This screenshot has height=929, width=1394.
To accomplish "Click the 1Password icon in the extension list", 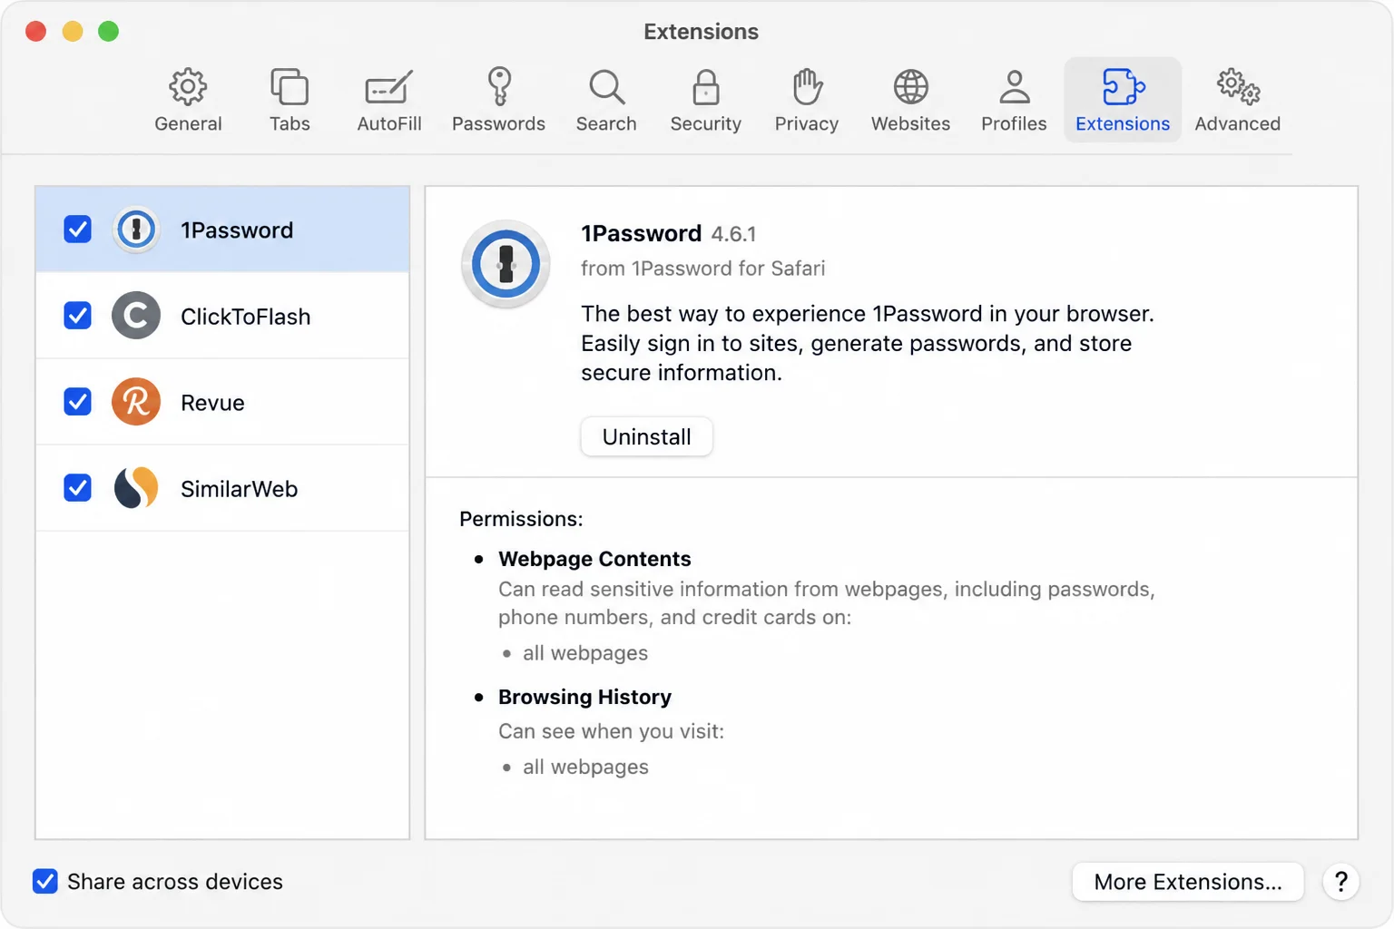I will click(136, 230).
